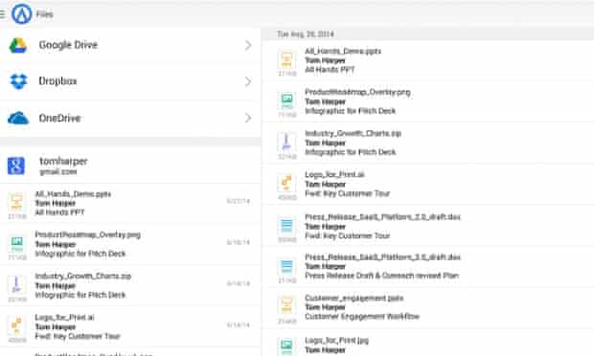Open the Google Drive entry

(130, 45)
